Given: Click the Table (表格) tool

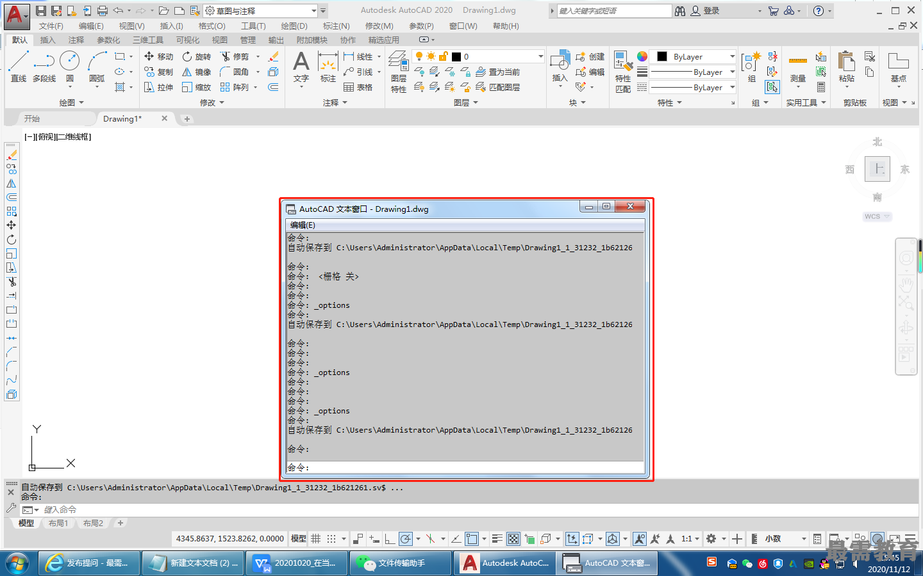Looking at the screenshot, I should pyautogui.click(x=358, y=87).
